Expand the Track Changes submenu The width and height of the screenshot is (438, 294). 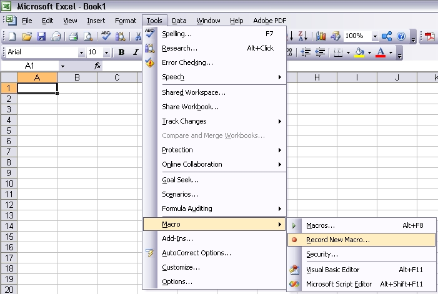[x=214, y=121]
